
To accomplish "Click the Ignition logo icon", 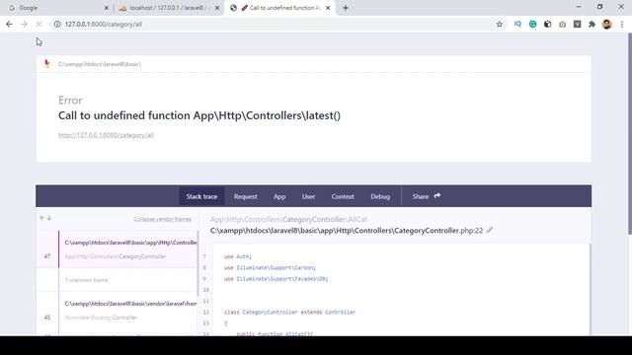I will coord(47,63).
